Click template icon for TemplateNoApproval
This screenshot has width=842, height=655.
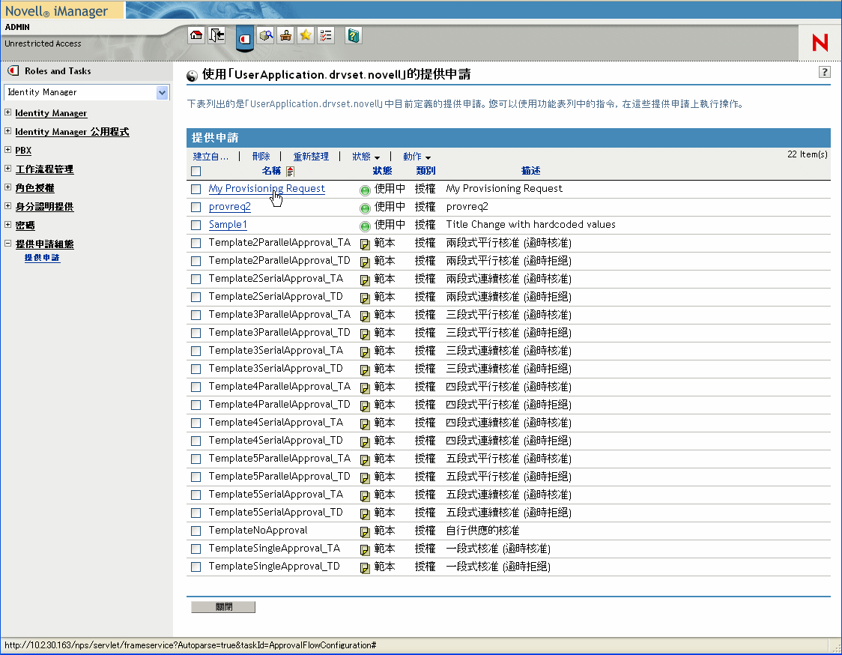pyautogui.click(x=365, y=532)
